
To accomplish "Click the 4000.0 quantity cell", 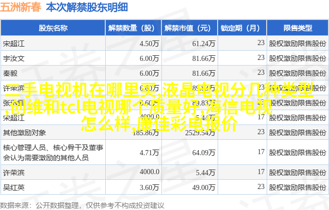I will tap(149, 172).
